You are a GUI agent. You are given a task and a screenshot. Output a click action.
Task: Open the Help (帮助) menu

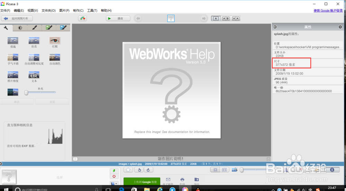106,11
